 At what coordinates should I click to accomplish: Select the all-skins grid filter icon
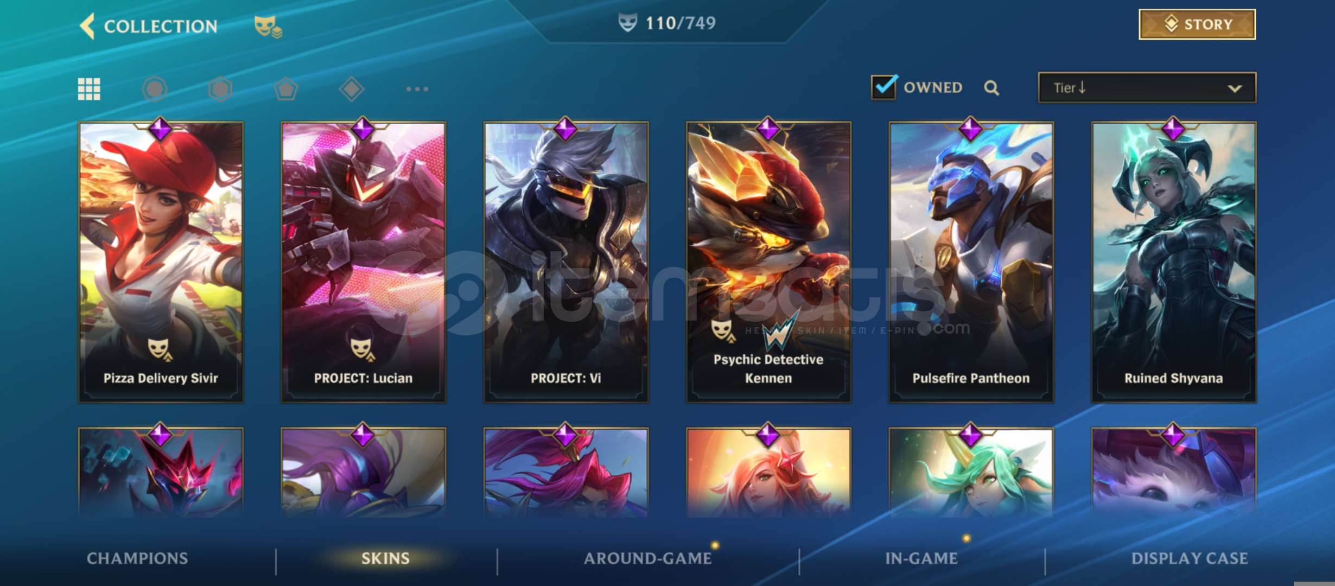[89, 89]
